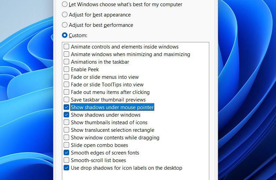Check 'Fade or slide menus into view'

point(66,77)
